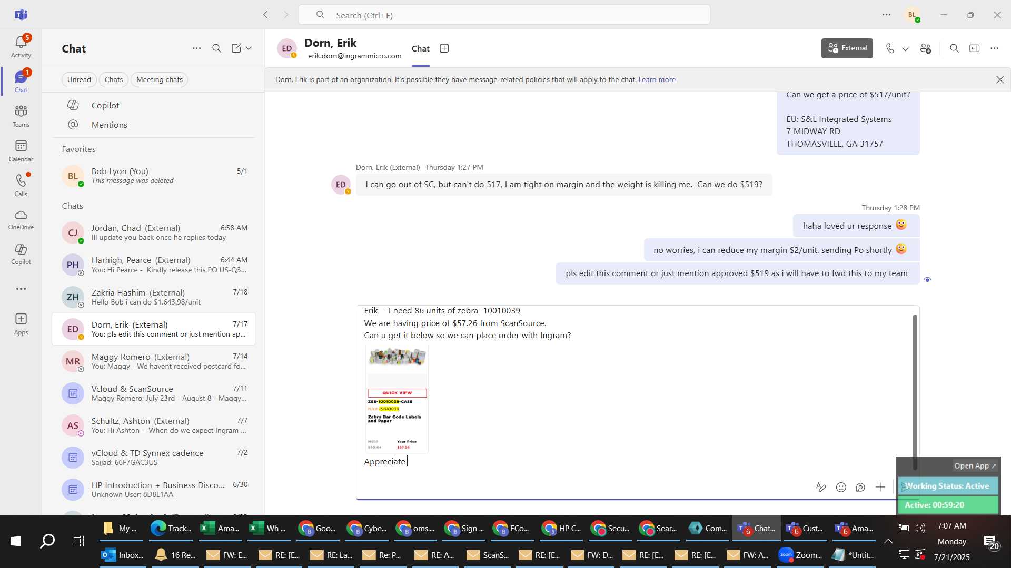
Task: Open the Calendar app in rail
Action: pyautogui.click(x=21, y=150)
